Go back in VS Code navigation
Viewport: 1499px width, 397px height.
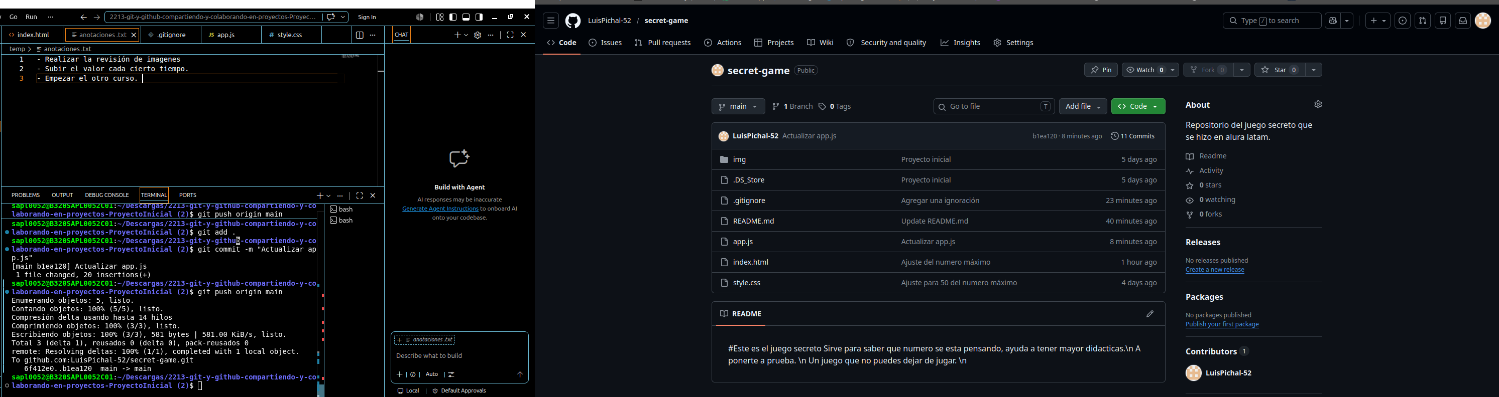[x=83, y=18]
